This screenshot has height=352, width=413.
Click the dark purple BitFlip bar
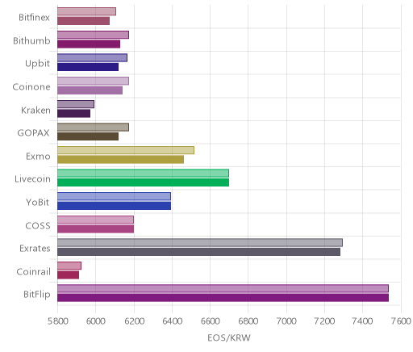click(x=223, y=298)
